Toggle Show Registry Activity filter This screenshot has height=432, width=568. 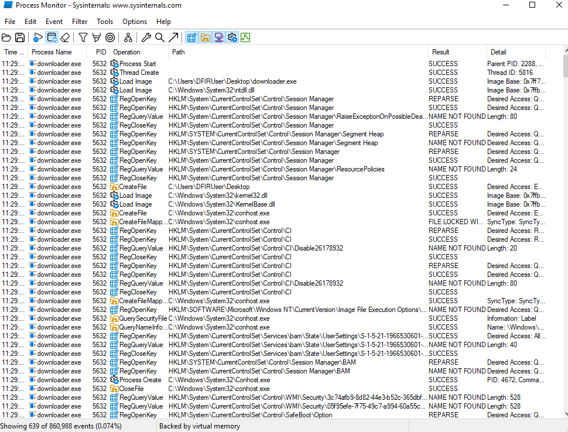(191, 37)
